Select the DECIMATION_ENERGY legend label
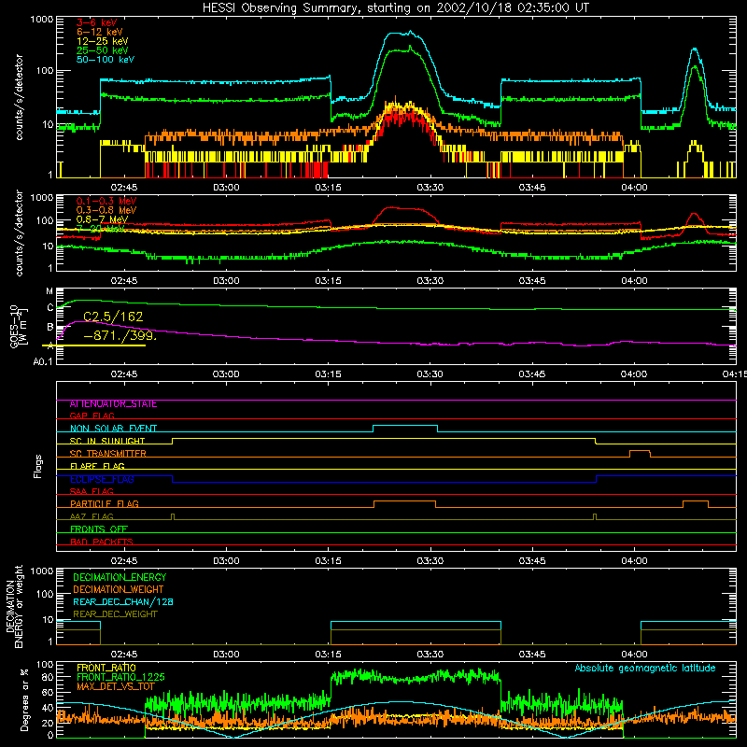 120,577
